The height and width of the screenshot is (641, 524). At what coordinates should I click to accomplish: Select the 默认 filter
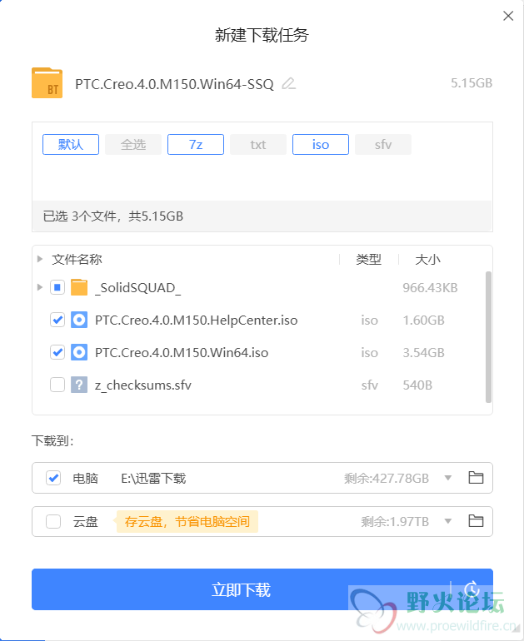click(x=71, y=144)
